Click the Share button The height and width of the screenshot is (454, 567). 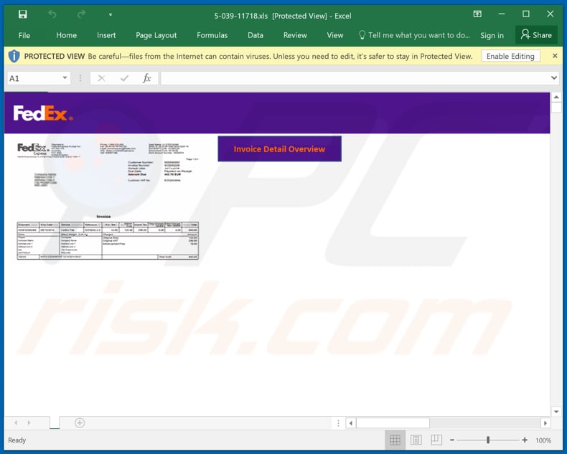(536, 35)
